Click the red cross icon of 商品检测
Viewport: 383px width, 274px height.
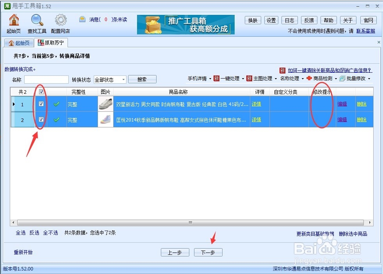[x=309, y=78]
